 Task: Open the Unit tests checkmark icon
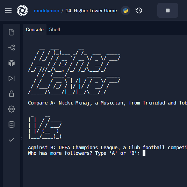(12, 140)
